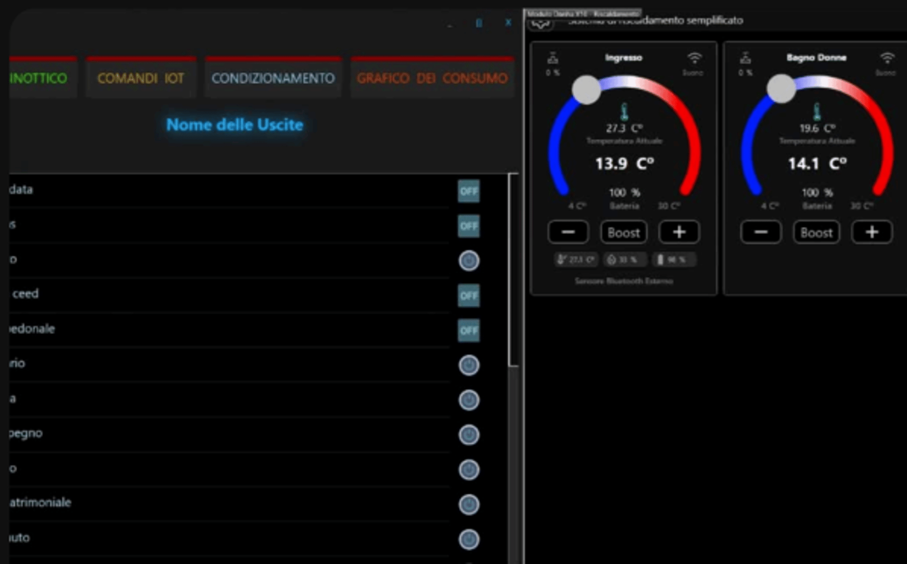Click the Ingresso valve opening icon
This screenshot has width=907, height=564.
(553, 58)
